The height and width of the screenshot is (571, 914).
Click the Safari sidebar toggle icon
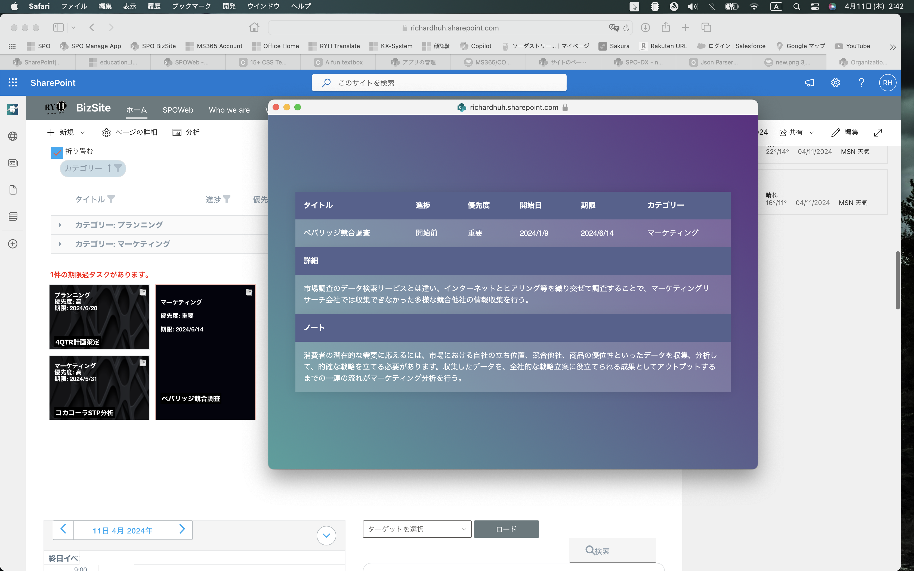[x=58, y=27]
